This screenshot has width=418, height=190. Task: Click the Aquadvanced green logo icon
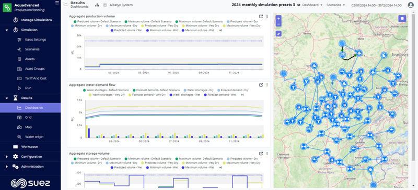coord(7,7)
